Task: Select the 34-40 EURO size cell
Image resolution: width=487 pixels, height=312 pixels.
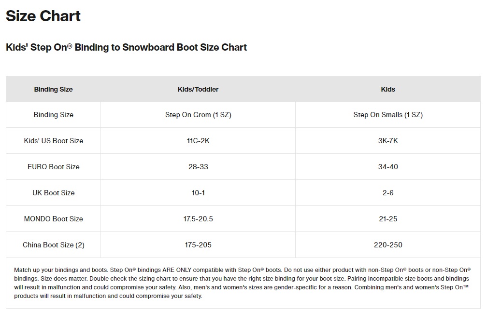Action: tap(388, 167)
